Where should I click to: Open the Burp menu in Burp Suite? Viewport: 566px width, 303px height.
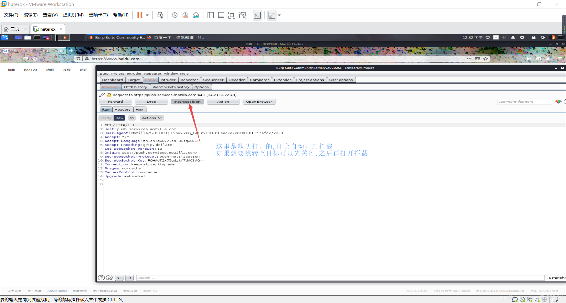pyautogui.click(x=104, y=74)
